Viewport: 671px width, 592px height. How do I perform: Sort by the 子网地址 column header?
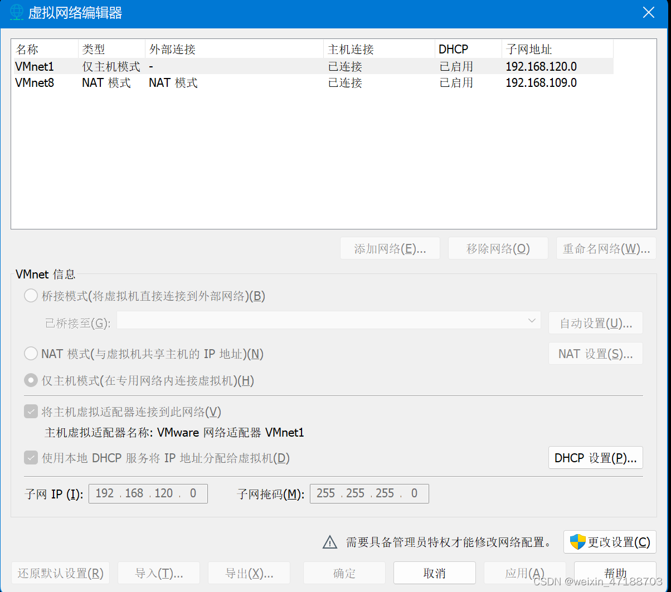[558, 49]
